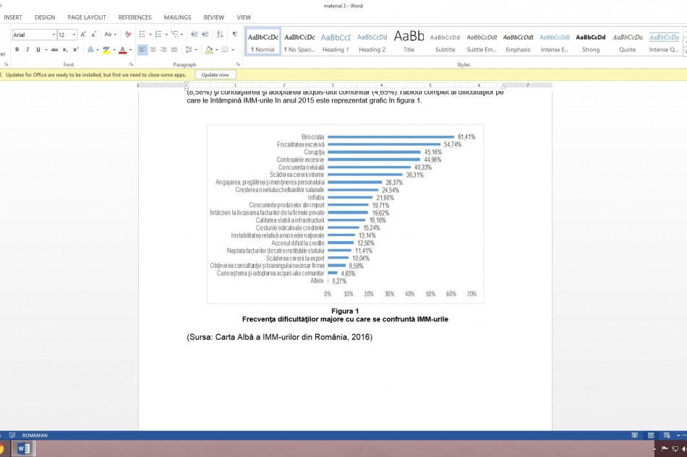Apply the Heading 2 style

pos(372,43)
